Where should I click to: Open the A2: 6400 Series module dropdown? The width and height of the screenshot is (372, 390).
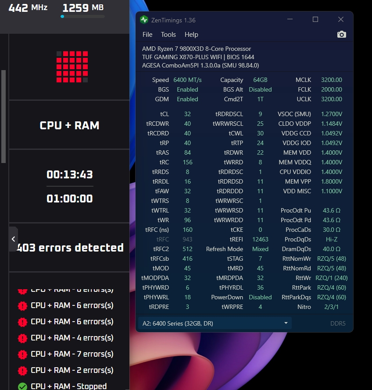215,323
